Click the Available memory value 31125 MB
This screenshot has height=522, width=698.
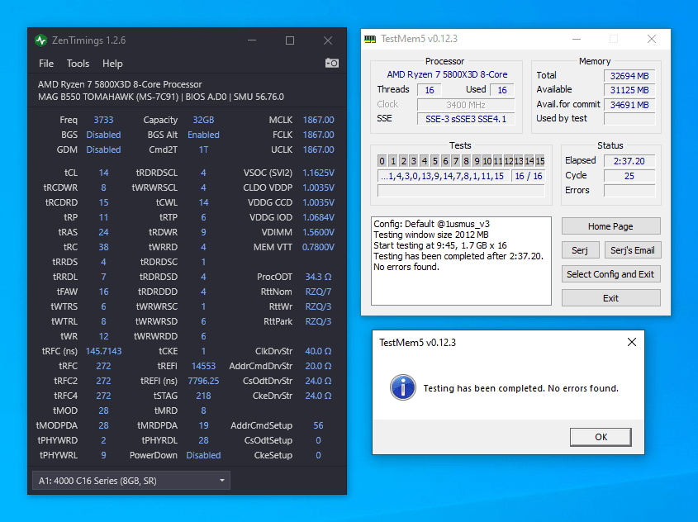pos(629,90)
